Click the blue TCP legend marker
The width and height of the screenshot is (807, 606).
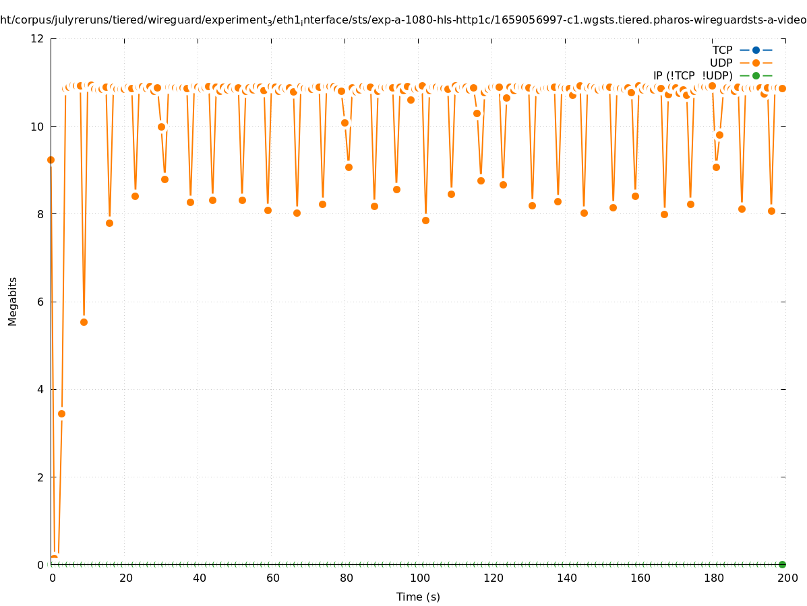(x=756, y=50)
